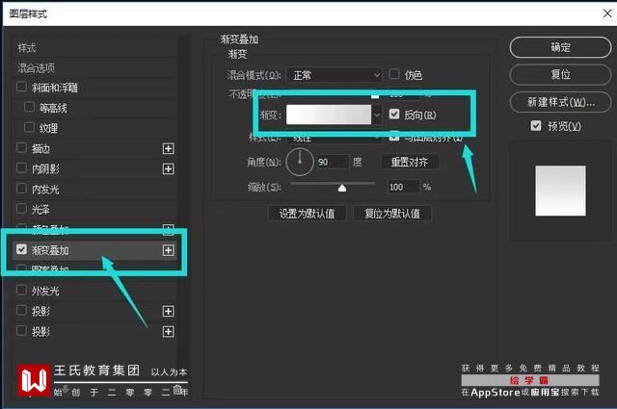
Task: Click the scale field showing 100
Action: click(x=403, y=187)
